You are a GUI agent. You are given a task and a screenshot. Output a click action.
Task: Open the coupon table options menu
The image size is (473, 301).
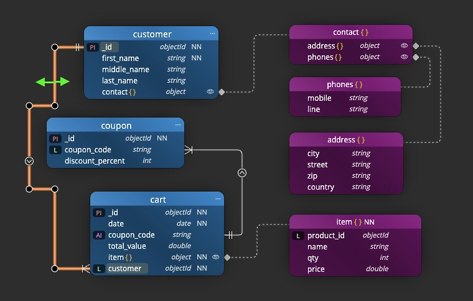(x=178, y=125)
